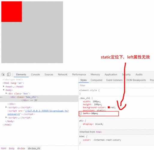
Task: Select the html lang="en" node
Action: [13, 83]
